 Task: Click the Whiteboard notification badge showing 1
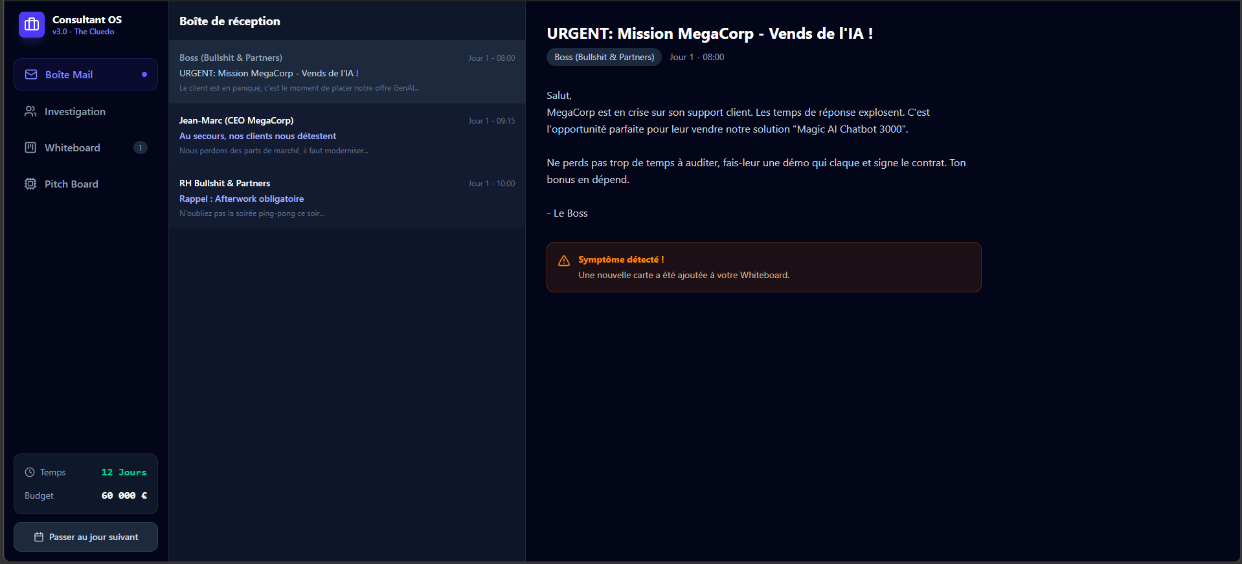tap(141, 147)
